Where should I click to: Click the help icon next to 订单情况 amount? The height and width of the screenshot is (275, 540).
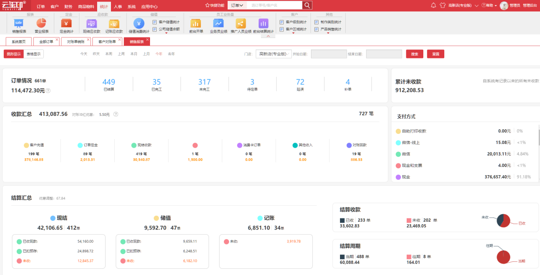click(x=48, y=91)
